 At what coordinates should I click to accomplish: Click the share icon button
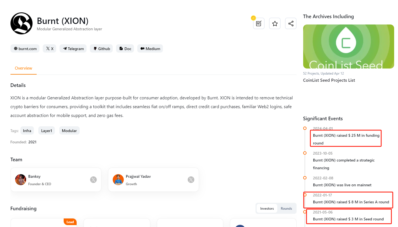click(291, 24)
